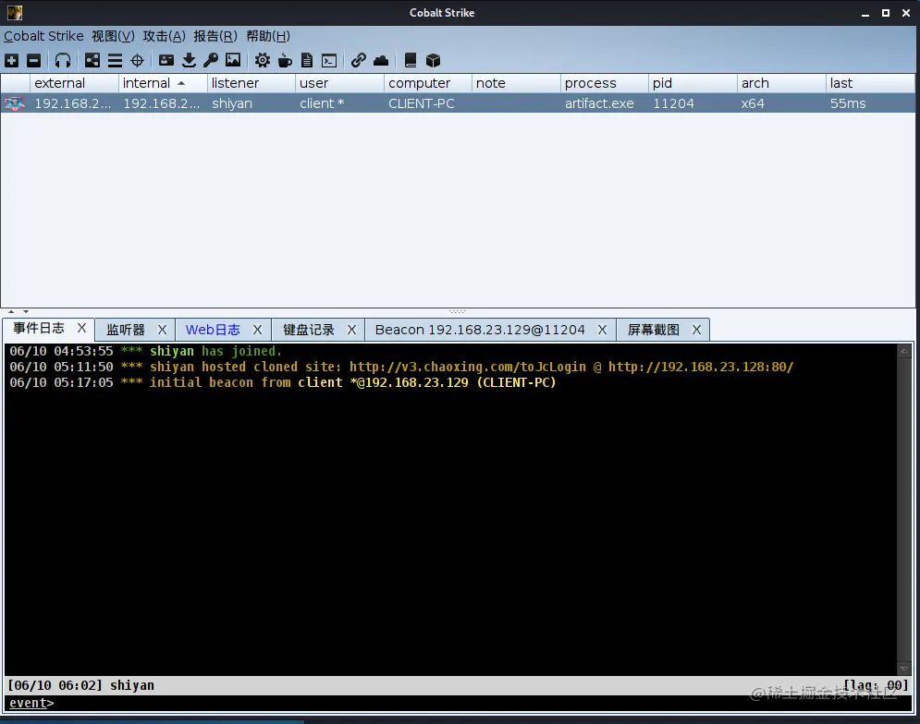Sort sessions by computer column
This screenshot has height=724, width=920.
428,83
